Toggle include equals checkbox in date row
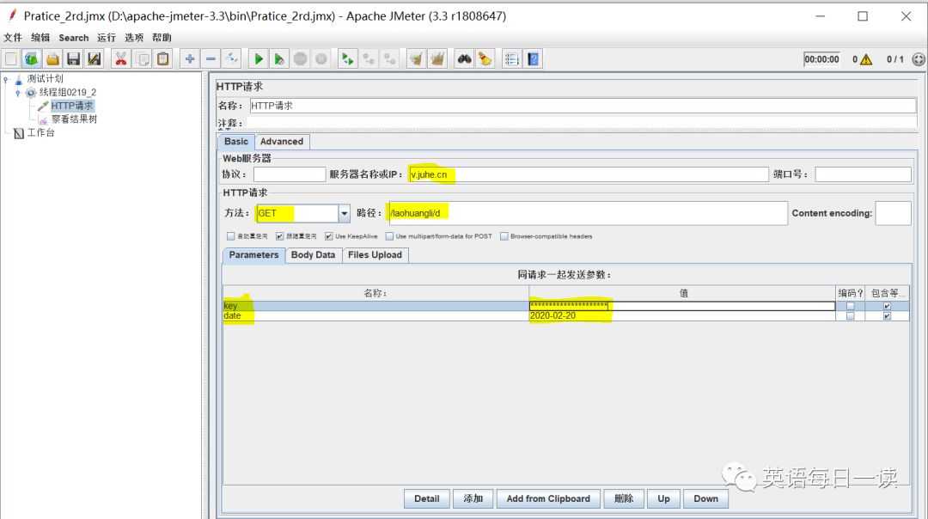Image resolution: width=928 pixels, height=519 pixels. point(887,316)
